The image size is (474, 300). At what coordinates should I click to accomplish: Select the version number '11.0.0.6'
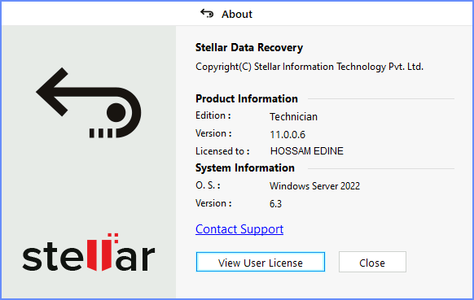click(x=287, y=135)
